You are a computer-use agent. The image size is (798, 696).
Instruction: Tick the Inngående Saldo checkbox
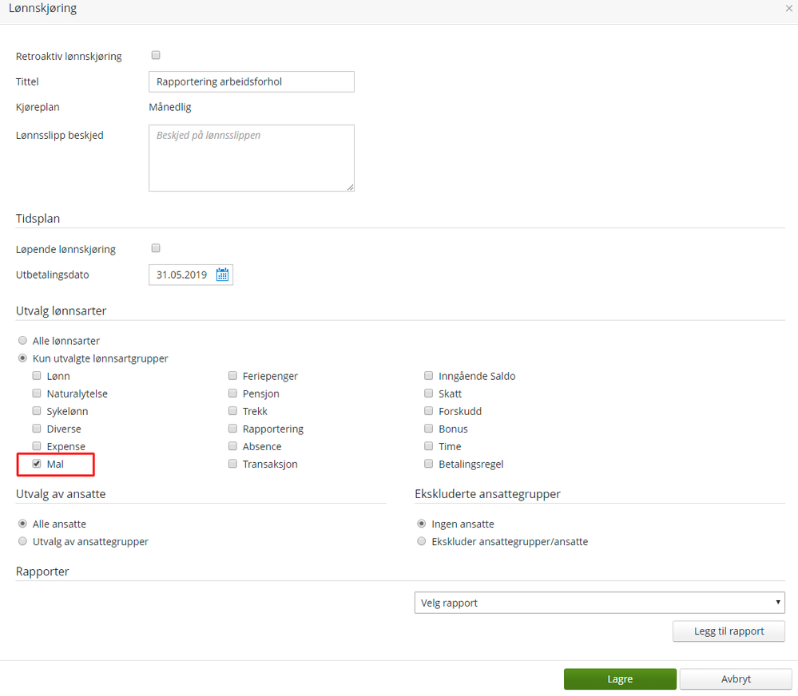click(x=428, y=376)
